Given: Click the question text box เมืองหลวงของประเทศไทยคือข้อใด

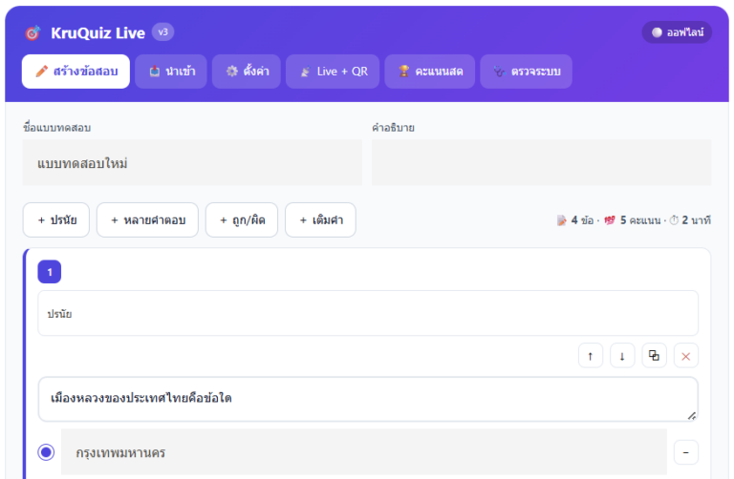Looking at the screenshot, I should coord(368,399).
